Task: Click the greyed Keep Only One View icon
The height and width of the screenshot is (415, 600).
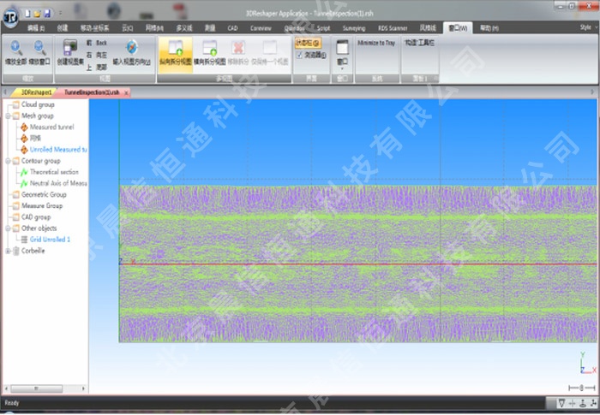Action: click(270, 47)
